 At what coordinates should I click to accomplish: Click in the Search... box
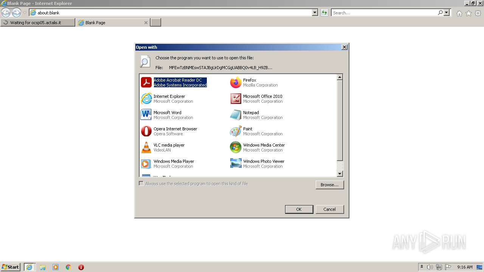tap(384, 12)
